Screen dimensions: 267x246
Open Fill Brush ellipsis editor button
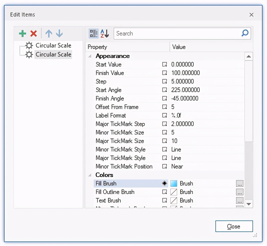pyautogui.click(x=239, y=184)
